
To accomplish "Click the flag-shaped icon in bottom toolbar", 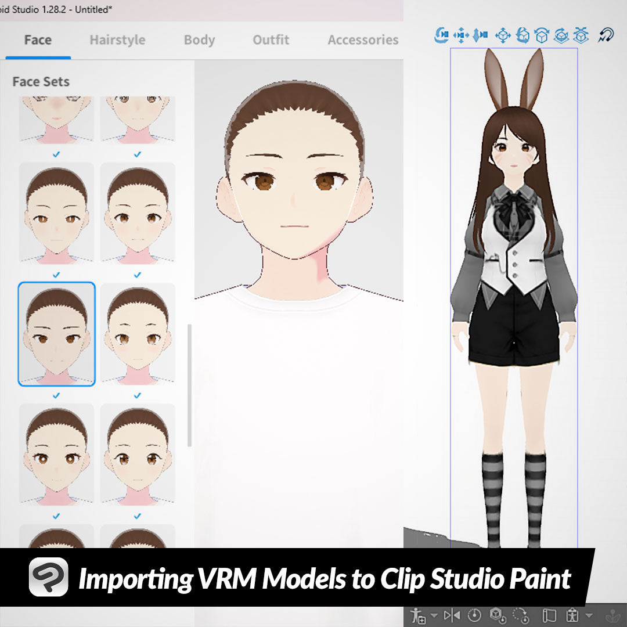I will [549, 615].
